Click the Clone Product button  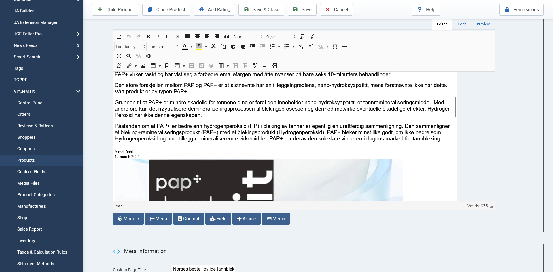166,10
